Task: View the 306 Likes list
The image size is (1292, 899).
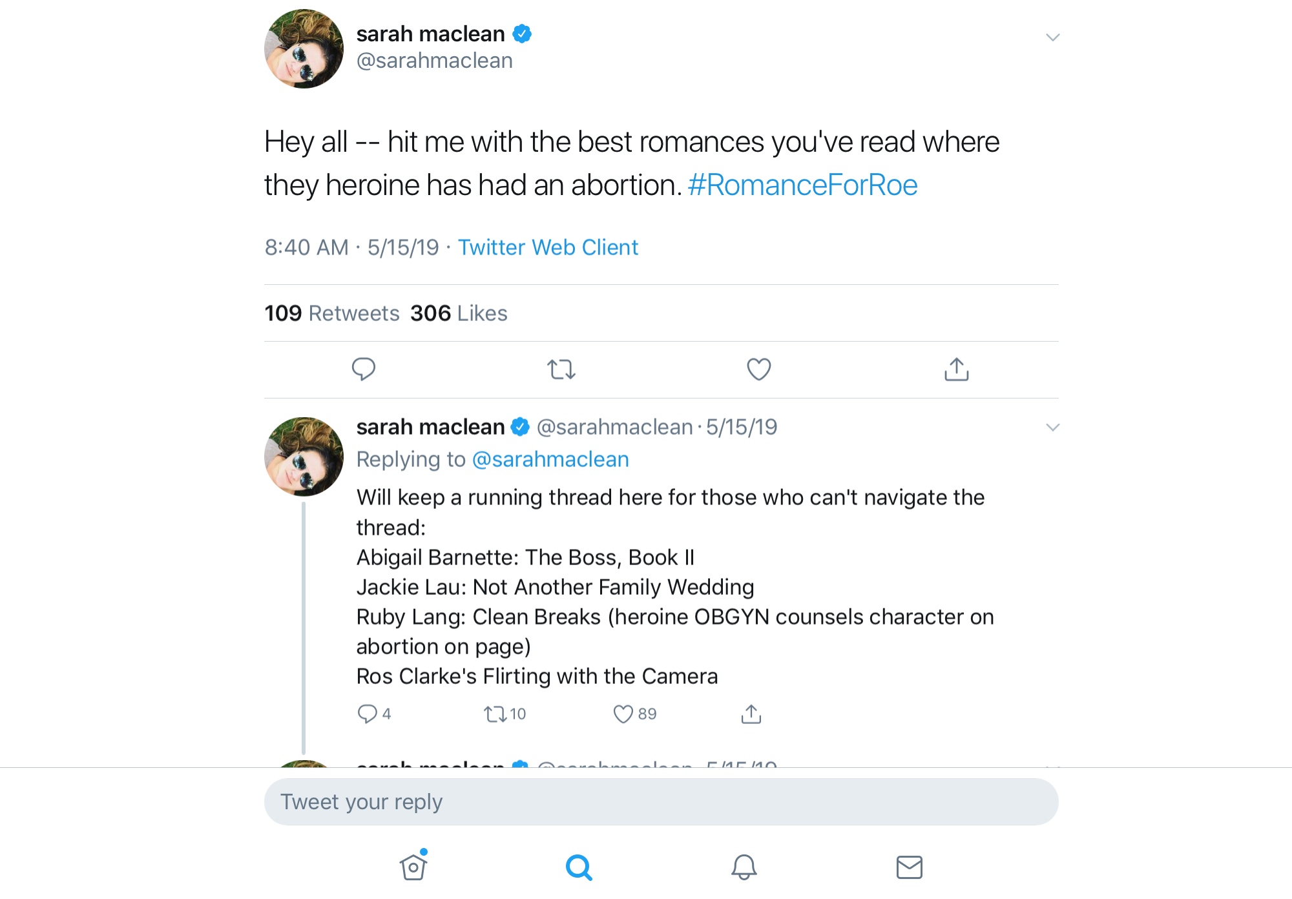Action: coord(459,313)
